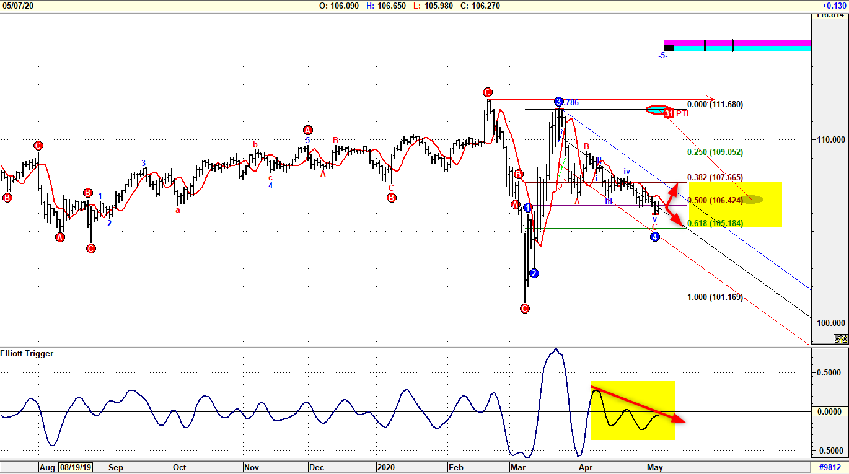Click the 0.618 (105.184) Fibonacci level label
Viewport: 849px width, 474px height.
[x=715, y=223]
